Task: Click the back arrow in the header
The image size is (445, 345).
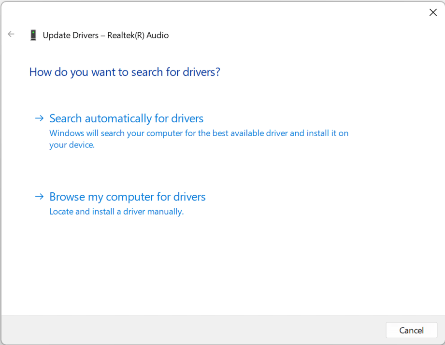Action: pyautogui.click(x=11, y=34)
